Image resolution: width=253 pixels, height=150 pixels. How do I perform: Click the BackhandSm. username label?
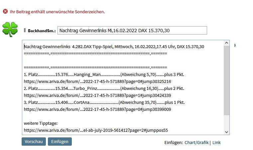pos(41,31)
